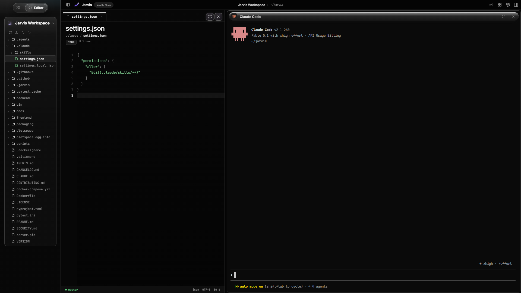The width and height of the screenshot is (521, 293).
Task: Toggle the left sidebar panel icon
Action: coord(68,5)
